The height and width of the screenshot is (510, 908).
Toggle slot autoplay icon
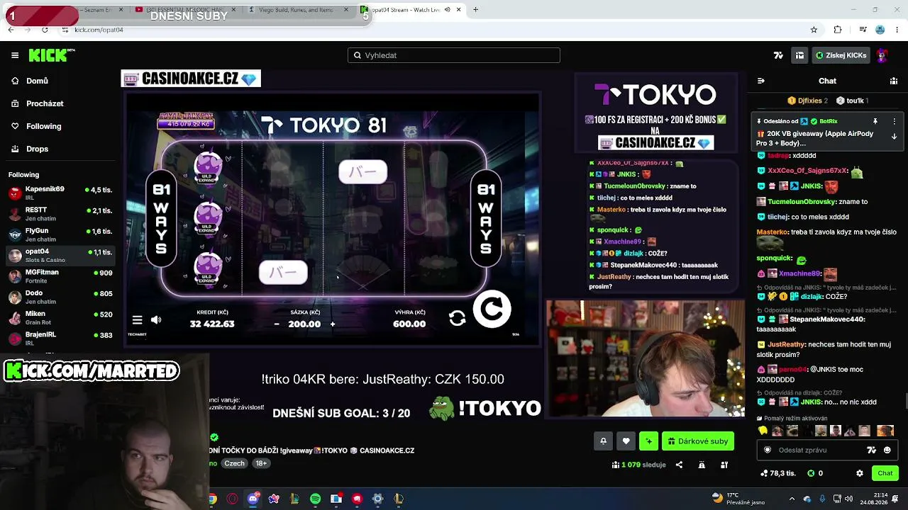[x=458, y=319]
